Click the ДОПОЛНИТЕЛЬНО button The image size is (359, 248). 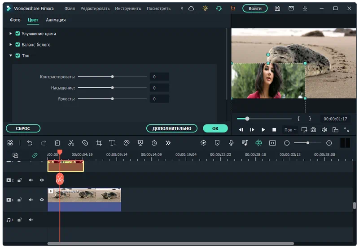171,128
